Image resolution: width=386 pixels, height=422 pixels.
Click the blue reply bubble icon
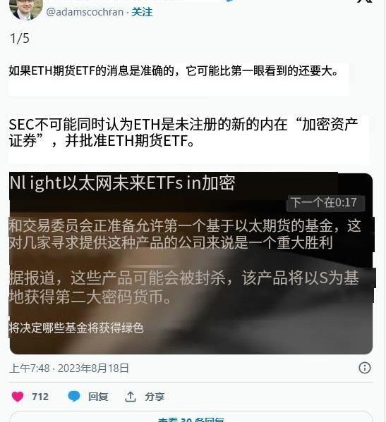click(x=74, y=397)
